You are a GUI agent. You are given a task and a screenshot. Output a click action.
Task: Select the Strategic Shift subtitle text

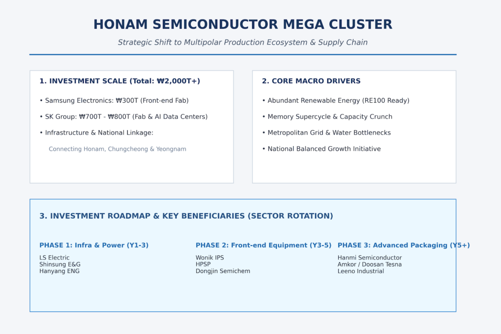[x=243, y=43]
